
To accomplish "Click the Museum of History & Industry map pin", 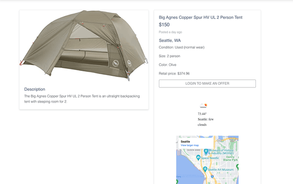I will click(206, 151).
